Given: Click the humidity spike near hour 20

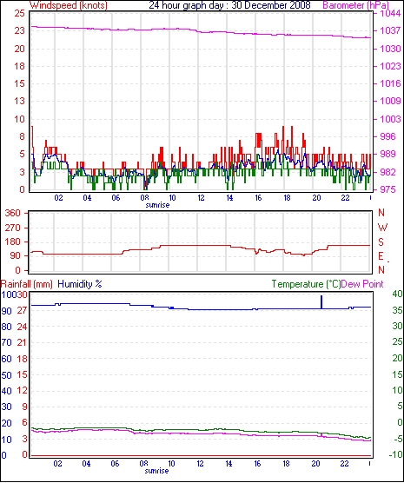Looking at the screenshot, I should pos(321,302).
